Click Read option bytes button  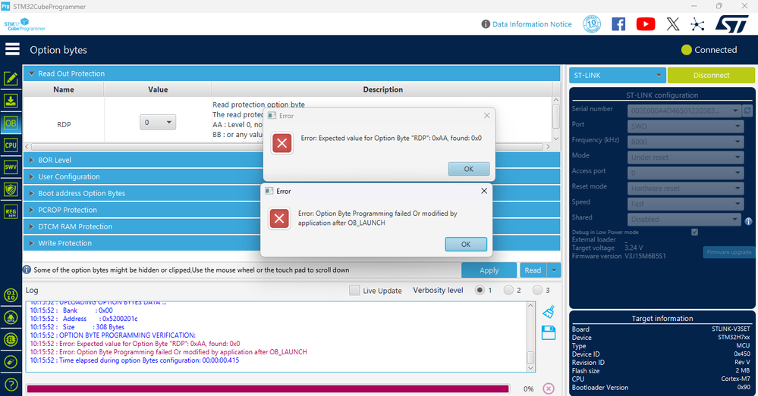(x=533, y=270)
